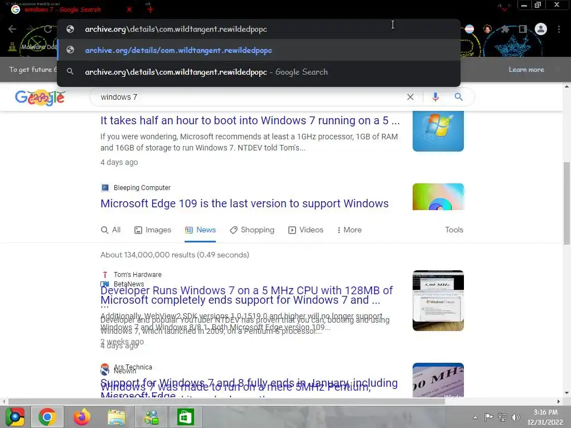The height and width of the screenshot is (428, 571).
Task: Click the search box containing windows 7
Action: point(251,97)
